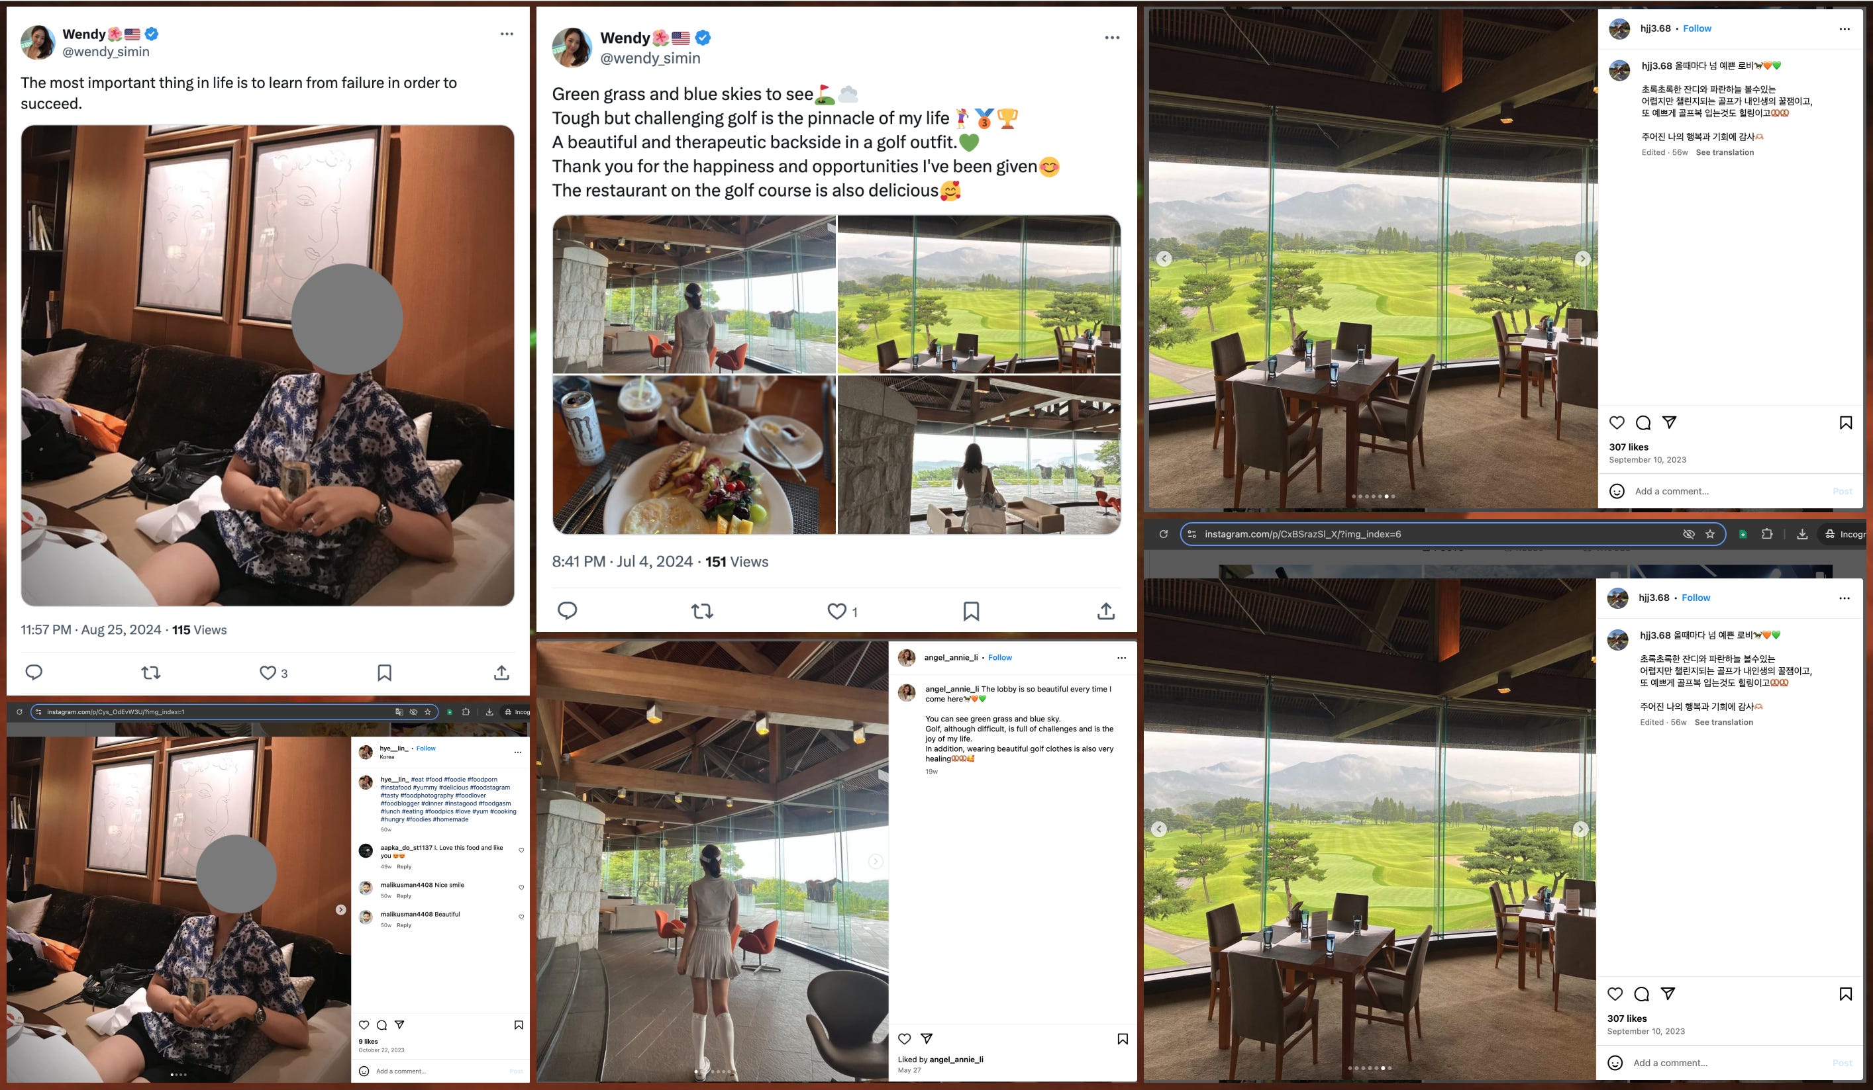Reply to aapka_do_st1137's comment
This screenshot has height=1090, width=1873.
[403, 866]
